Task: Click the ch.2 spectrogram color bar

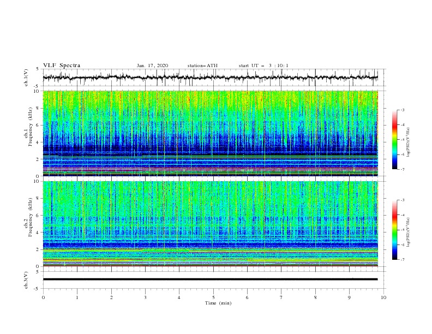Action: 395,230
